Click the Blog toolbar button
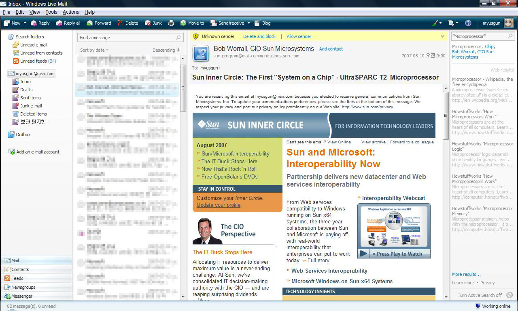518x311 pixels. [x=262, y=23]
